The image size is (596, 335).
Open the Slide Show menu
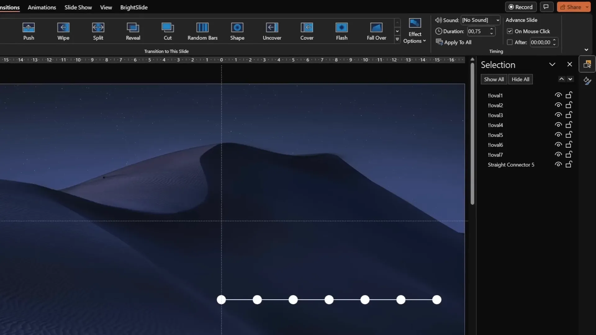coord(78,7)
